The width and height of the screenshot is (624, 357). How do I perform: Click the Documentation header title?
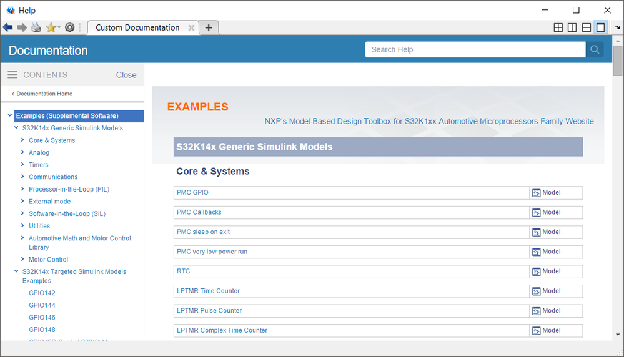48,51
